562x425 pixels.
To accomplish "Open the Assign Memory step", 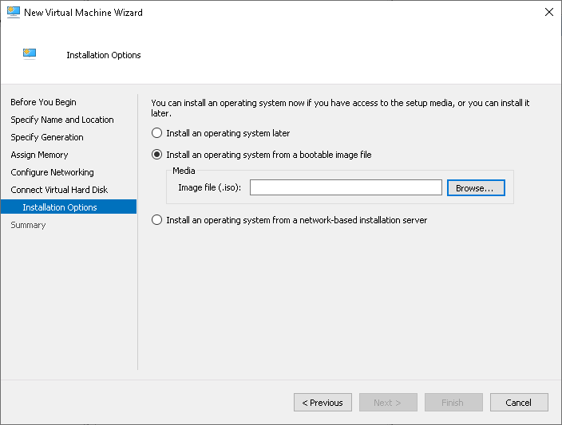I will point(39,155).
